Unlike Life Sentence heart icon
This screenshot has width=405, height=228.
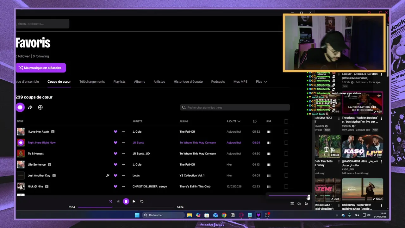point(115,165)
